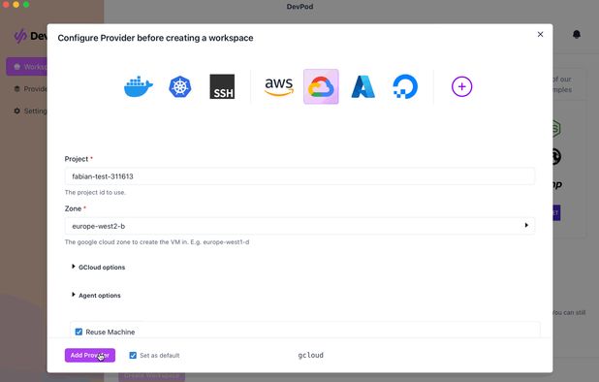
Task: Expand the GCloud options section
Action: [x=99, y=267]
